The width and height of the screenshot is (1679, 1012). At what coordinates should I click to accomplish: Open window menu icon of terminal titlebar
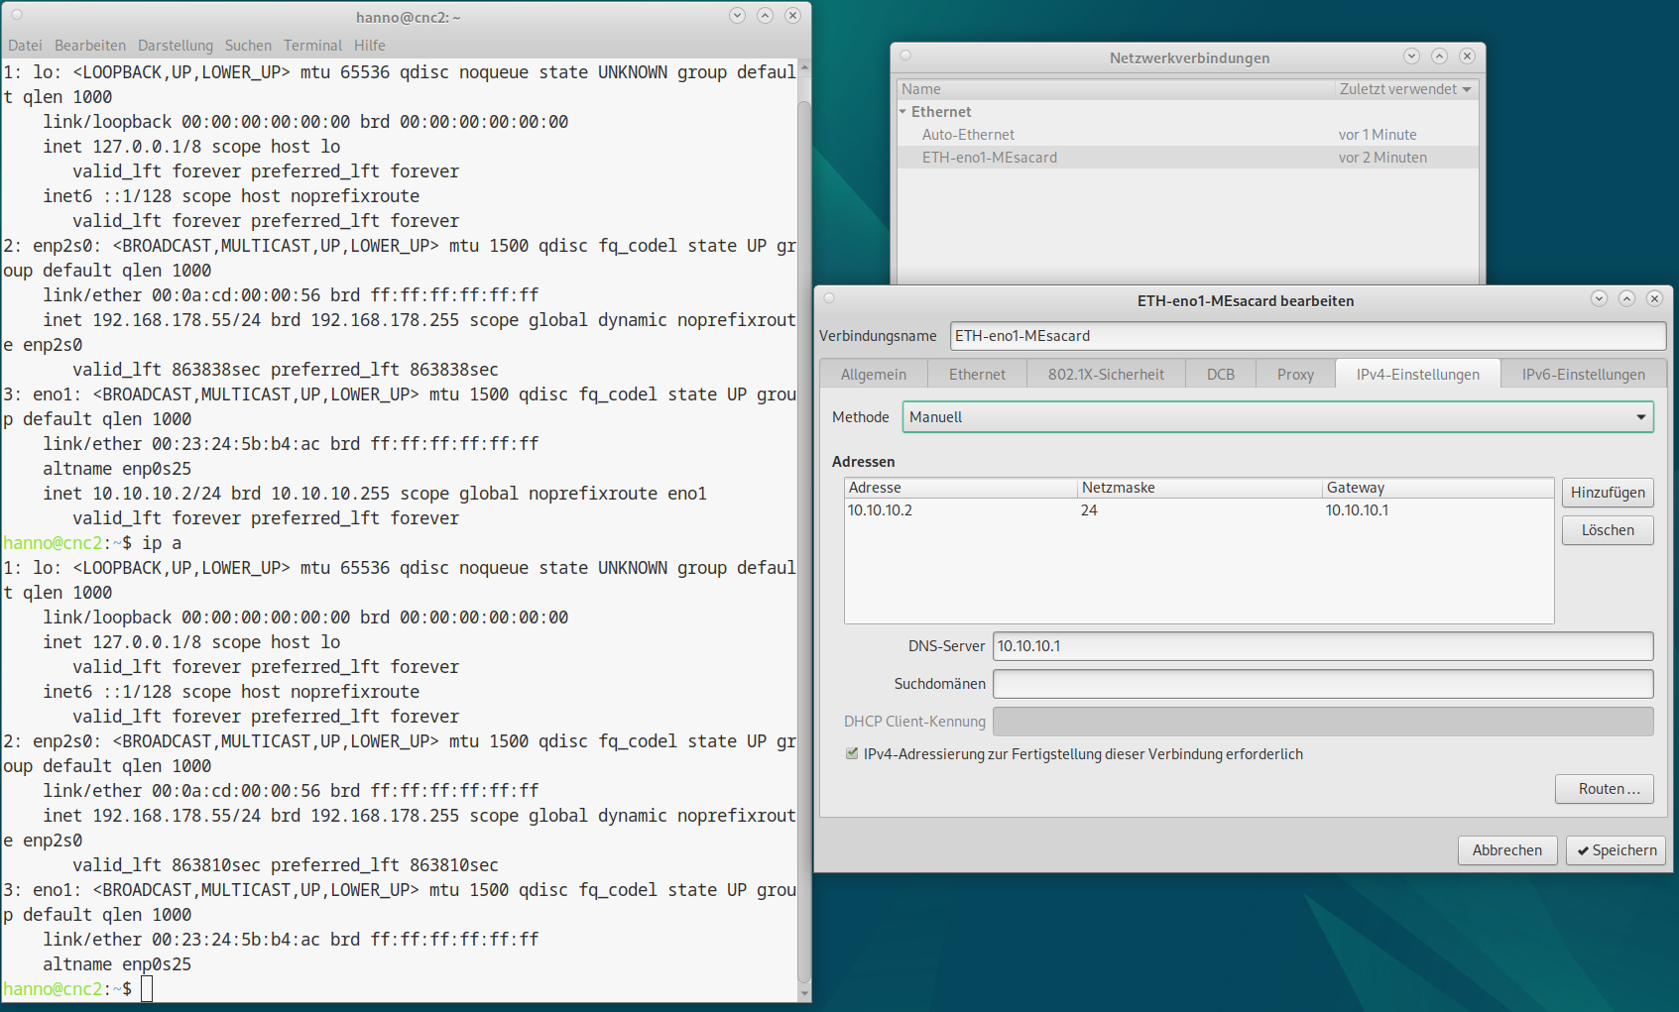(x=16, y=15)
